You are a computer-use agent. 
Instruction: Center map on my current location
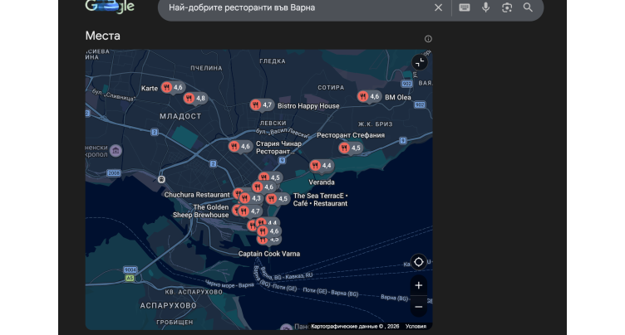pyautogui.click(x=419, y=262)
